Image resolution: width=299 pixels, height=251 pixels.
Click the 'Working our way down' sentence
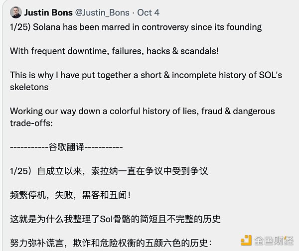click(x=143, y=111)
